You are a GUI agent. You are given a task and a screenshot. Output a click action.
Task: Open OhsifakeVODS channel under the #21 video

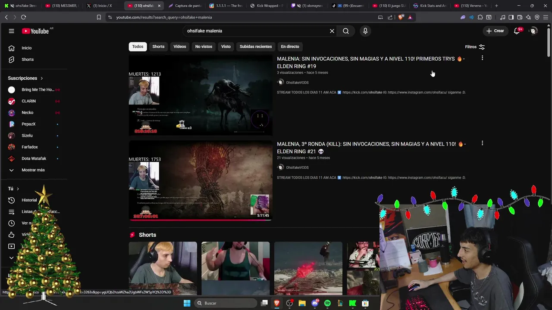tap(297, 167)
